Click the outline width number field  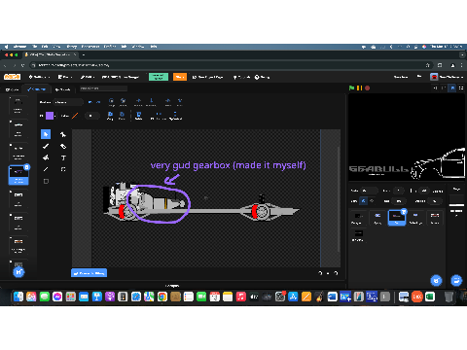[x=91, y=116]
